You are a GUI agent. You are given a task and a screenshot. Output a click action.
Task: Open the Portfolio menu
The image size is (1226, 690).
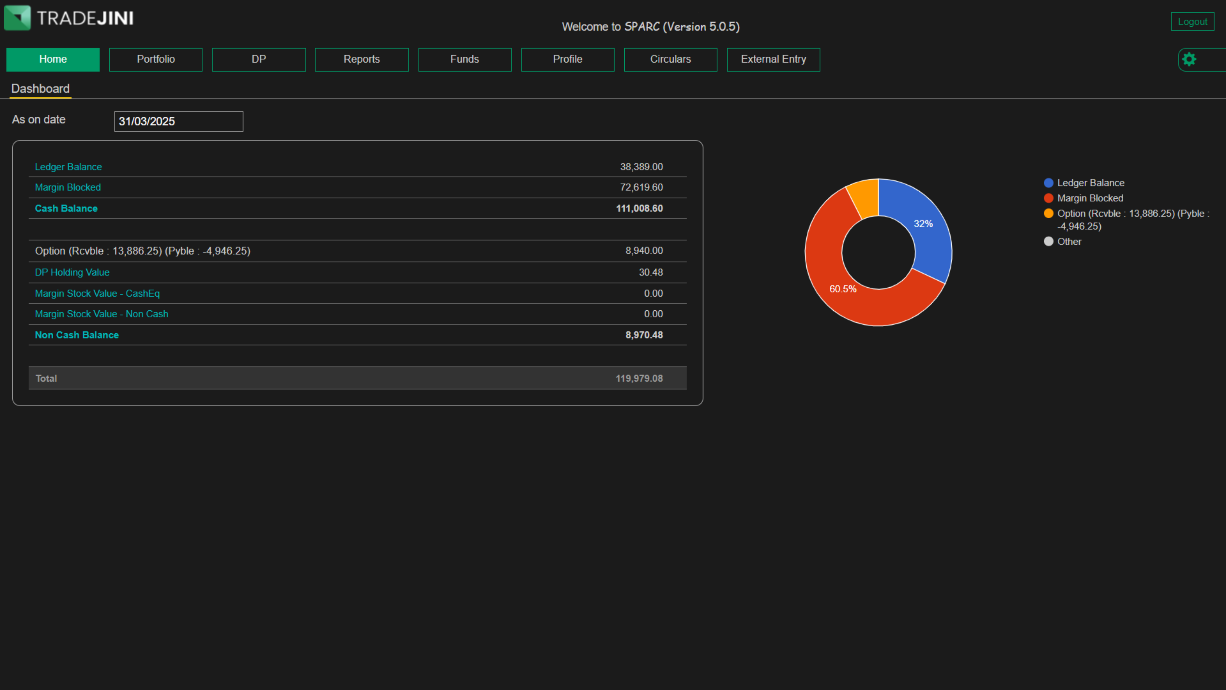[x=156, y=59]
